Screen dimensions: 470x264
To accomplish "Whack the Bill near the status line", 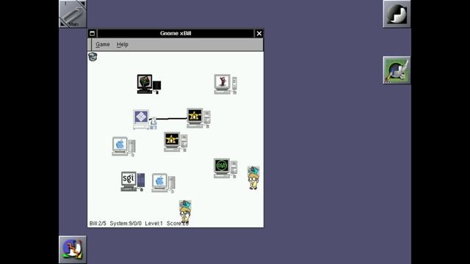I will point(185,211).
